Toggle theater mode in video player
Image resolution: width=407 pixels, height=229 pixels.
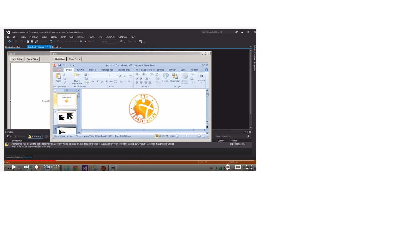[x=238, y=167]
